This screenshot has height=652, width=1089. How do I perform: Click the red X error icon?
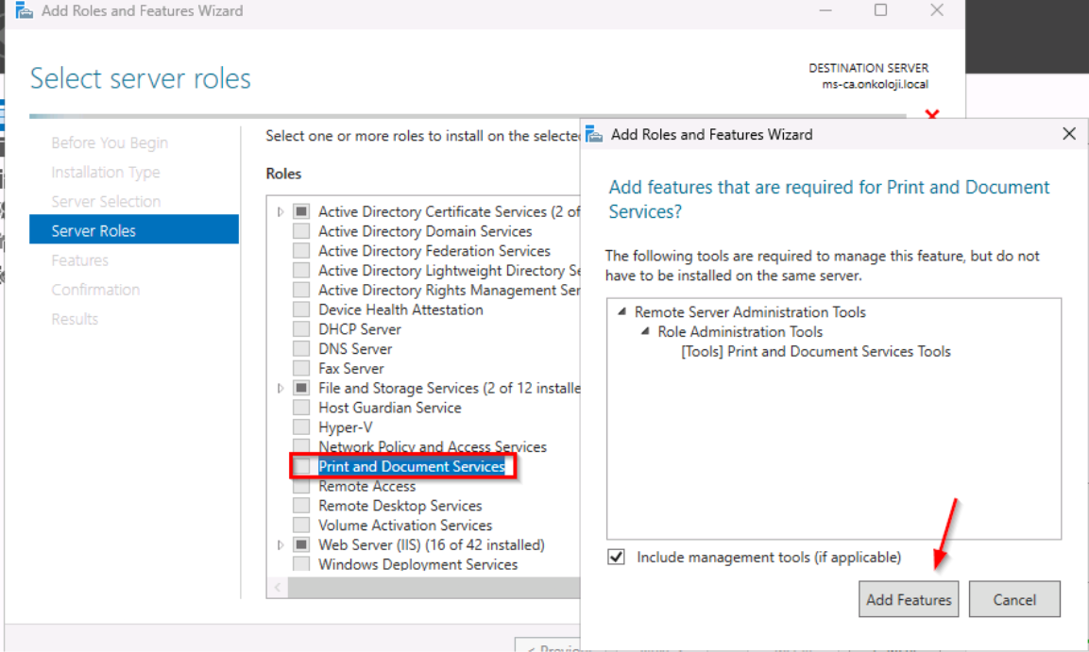pyautogui.click(x=932, y=114)
